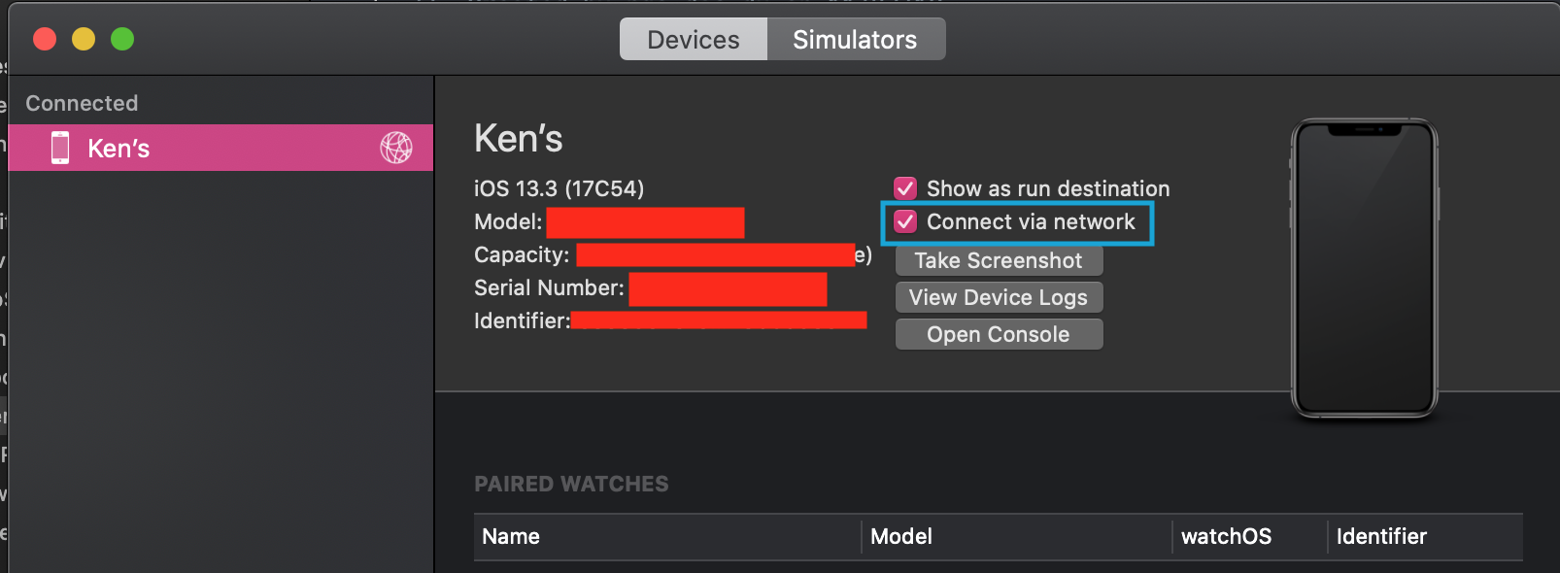Image resolution: width=1560 pixels, height=573 pixels.
Task: Open the Simulators tab
Action: 855,40
